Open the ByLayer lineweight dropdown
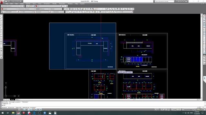Image resolution: width=206 pixels, height=115 pixels. pyautogui.click(x=42, y=9)
